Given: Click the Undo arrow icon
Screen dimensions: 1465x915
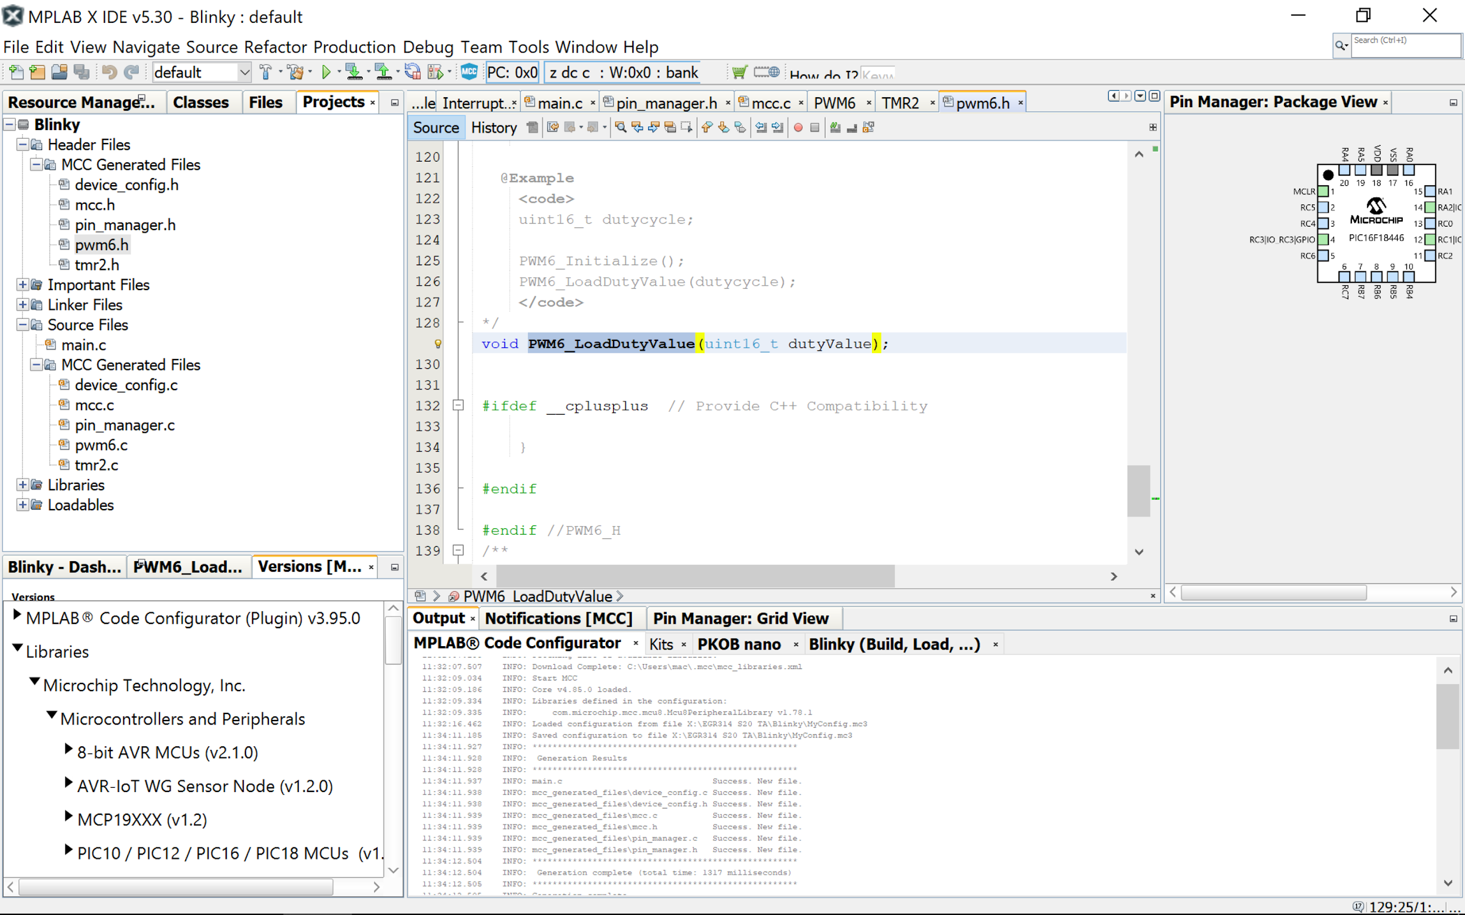Looking at the screenshot, I should [x=110, y=72].
